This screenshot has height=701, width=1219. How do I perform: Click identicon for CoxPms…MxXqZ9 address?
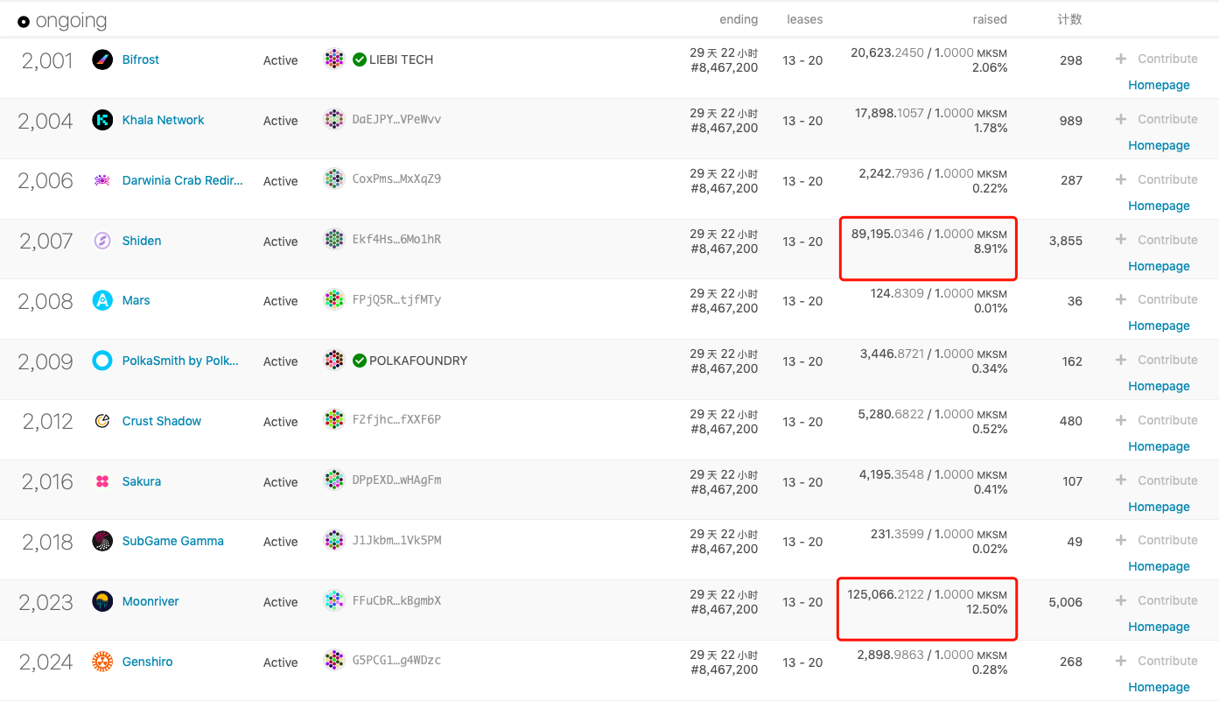[x=334, y=179]
